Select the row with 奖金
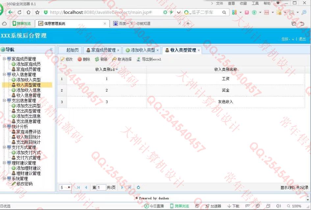The height and width of the screenshot is (210, 311). click(x=181, y=90)
